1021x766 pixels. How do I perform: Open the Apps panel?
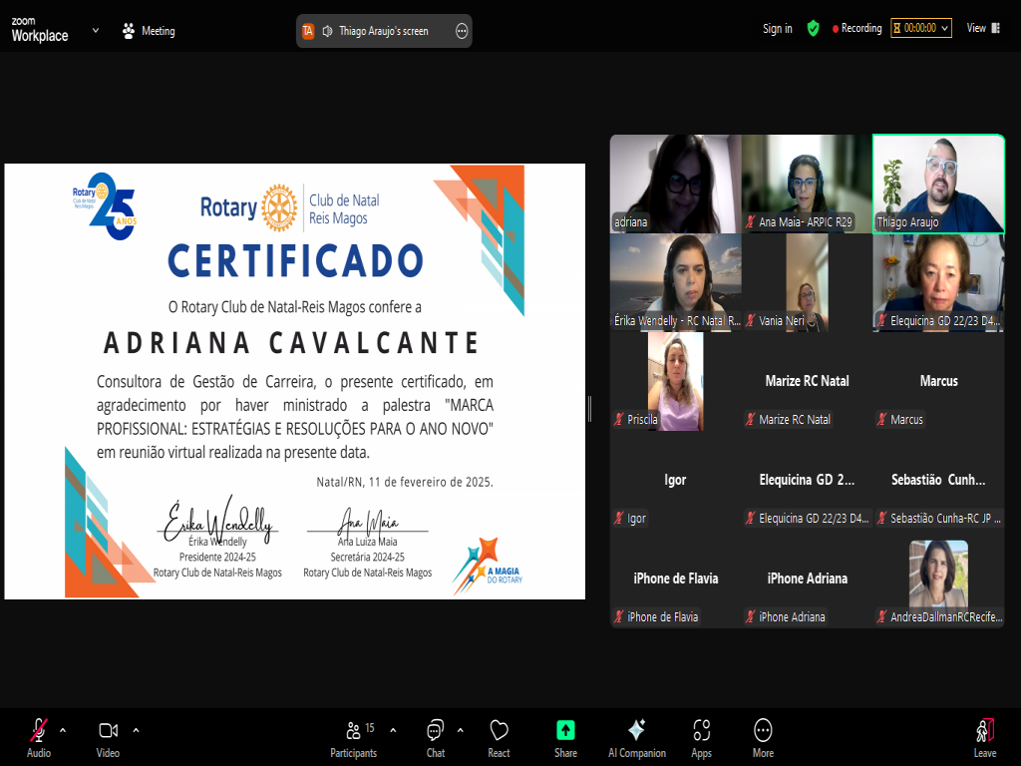point(701,737)
